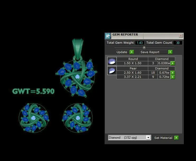Click the Total Gem Count value 30
Screen dimensions: 196x161
tap(178, 43)
